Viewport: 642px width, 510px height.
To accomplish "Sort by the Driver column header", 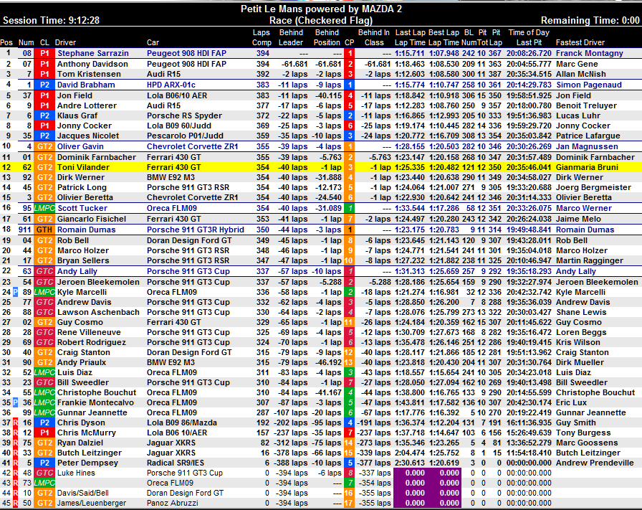I will click(65, 42).
